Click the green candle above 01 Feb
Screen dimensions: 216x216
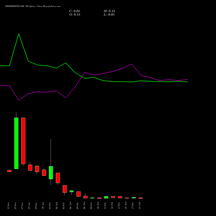point(51,173)
